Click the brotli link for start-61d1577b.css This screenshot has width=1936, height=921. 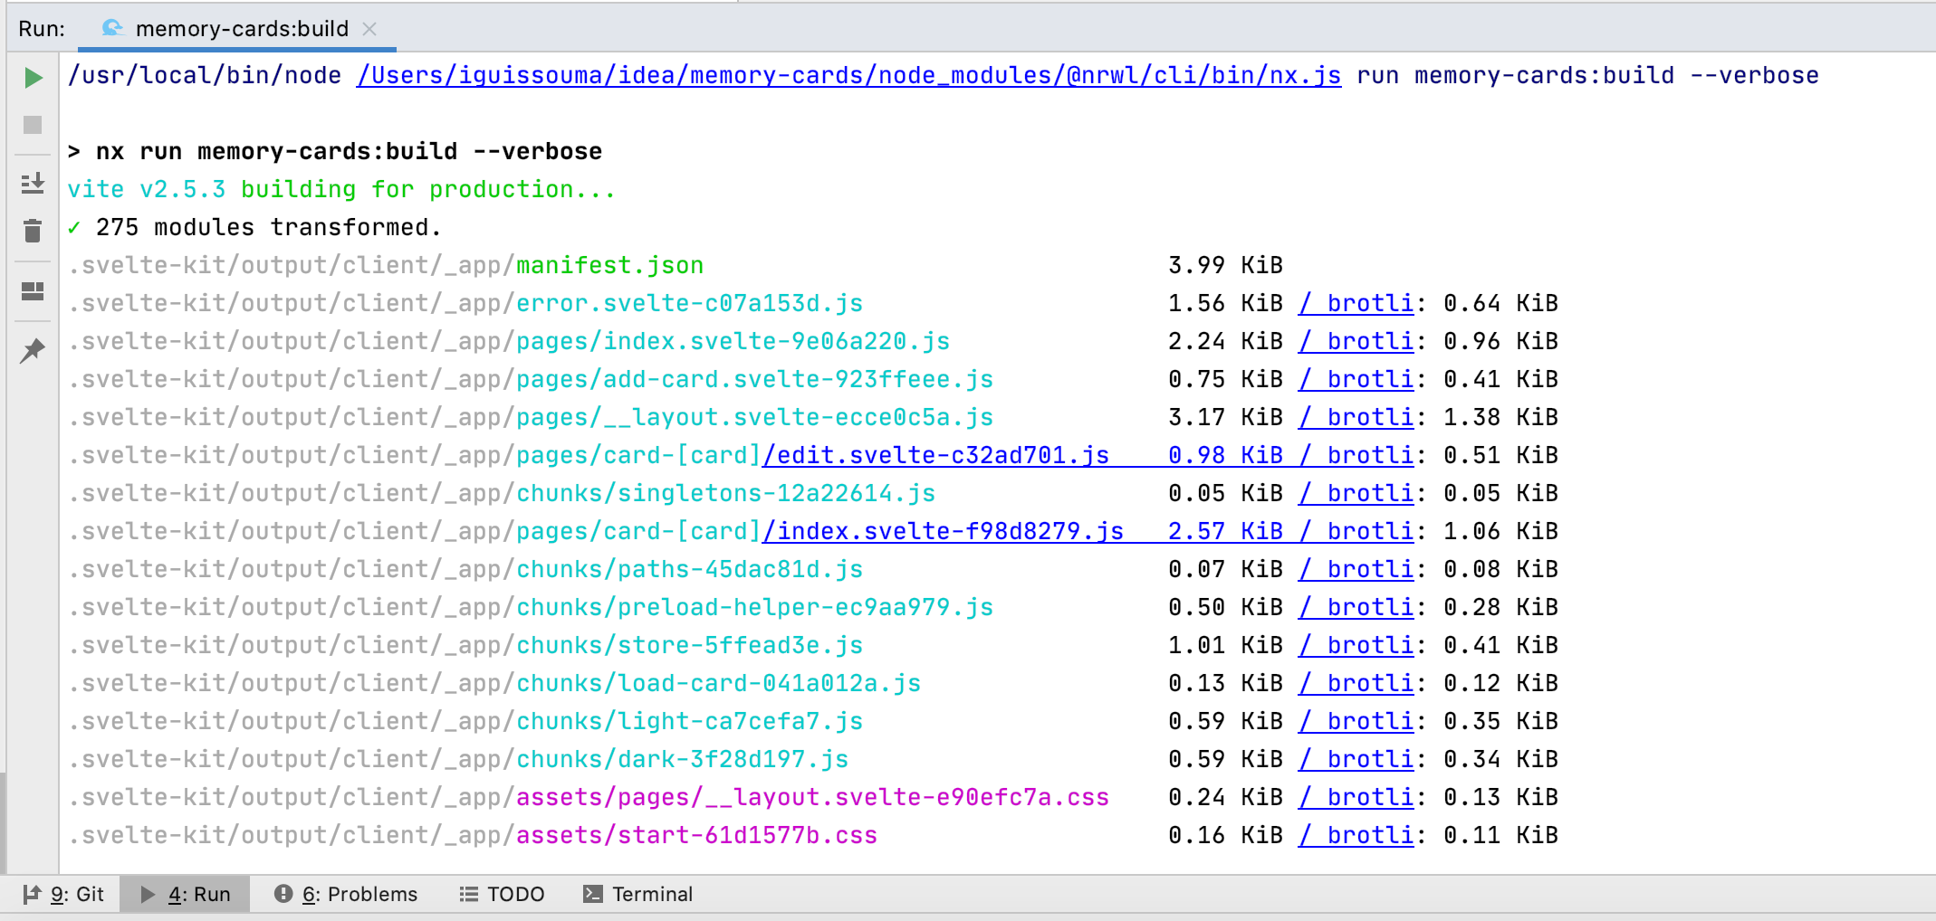(x=1356, y=835)
